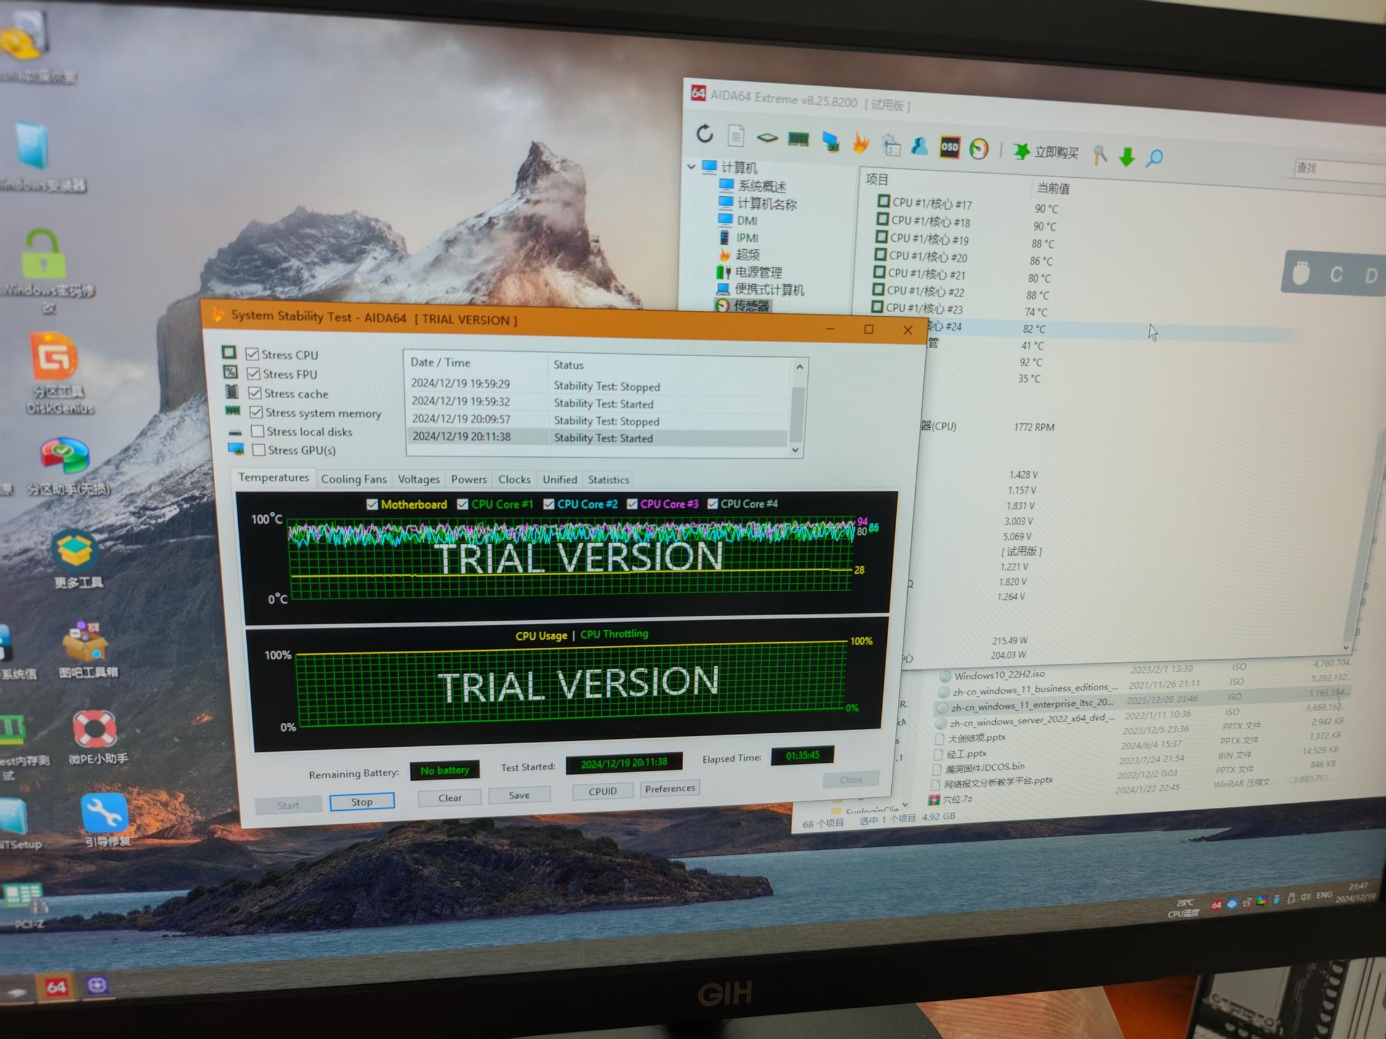Screen dimensions: 1386x1039
Task: Click AIDA64 tray icon in system tray
Action: (1216, 905)
